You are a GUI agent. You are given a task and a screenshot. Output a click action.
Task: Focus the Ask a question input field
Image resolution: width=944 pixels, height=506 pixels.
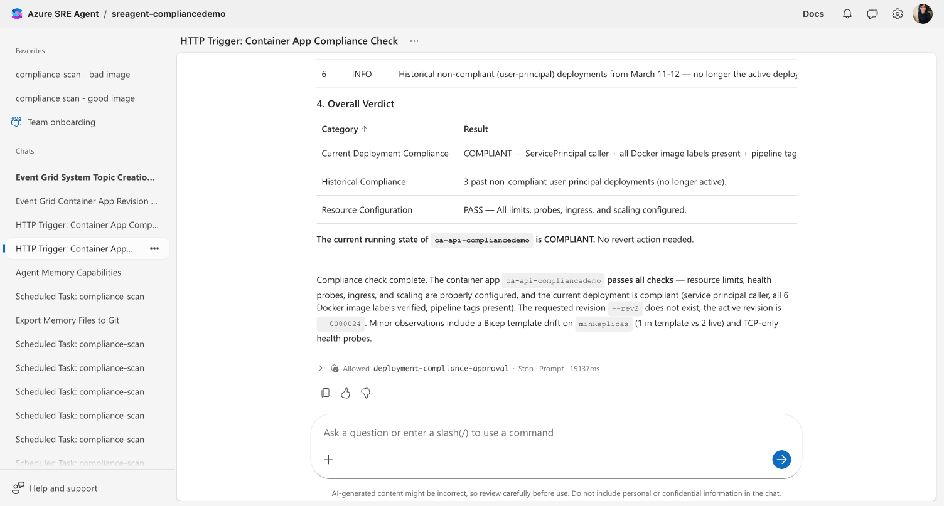(556, 433)
